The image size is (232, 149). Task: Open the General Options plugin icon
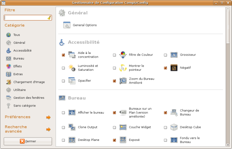[67, 25]
